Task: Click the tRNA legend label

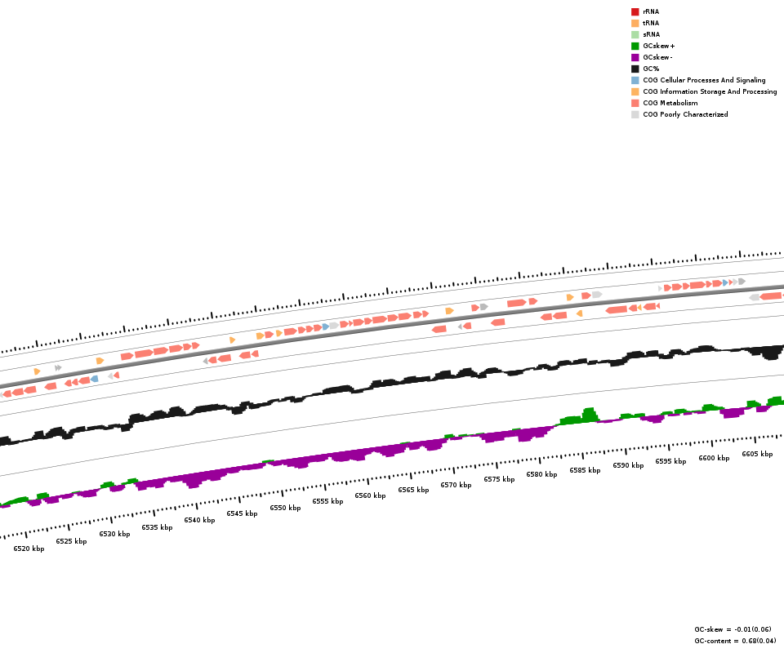Action: pyautogui.click(x=651, y=23)
